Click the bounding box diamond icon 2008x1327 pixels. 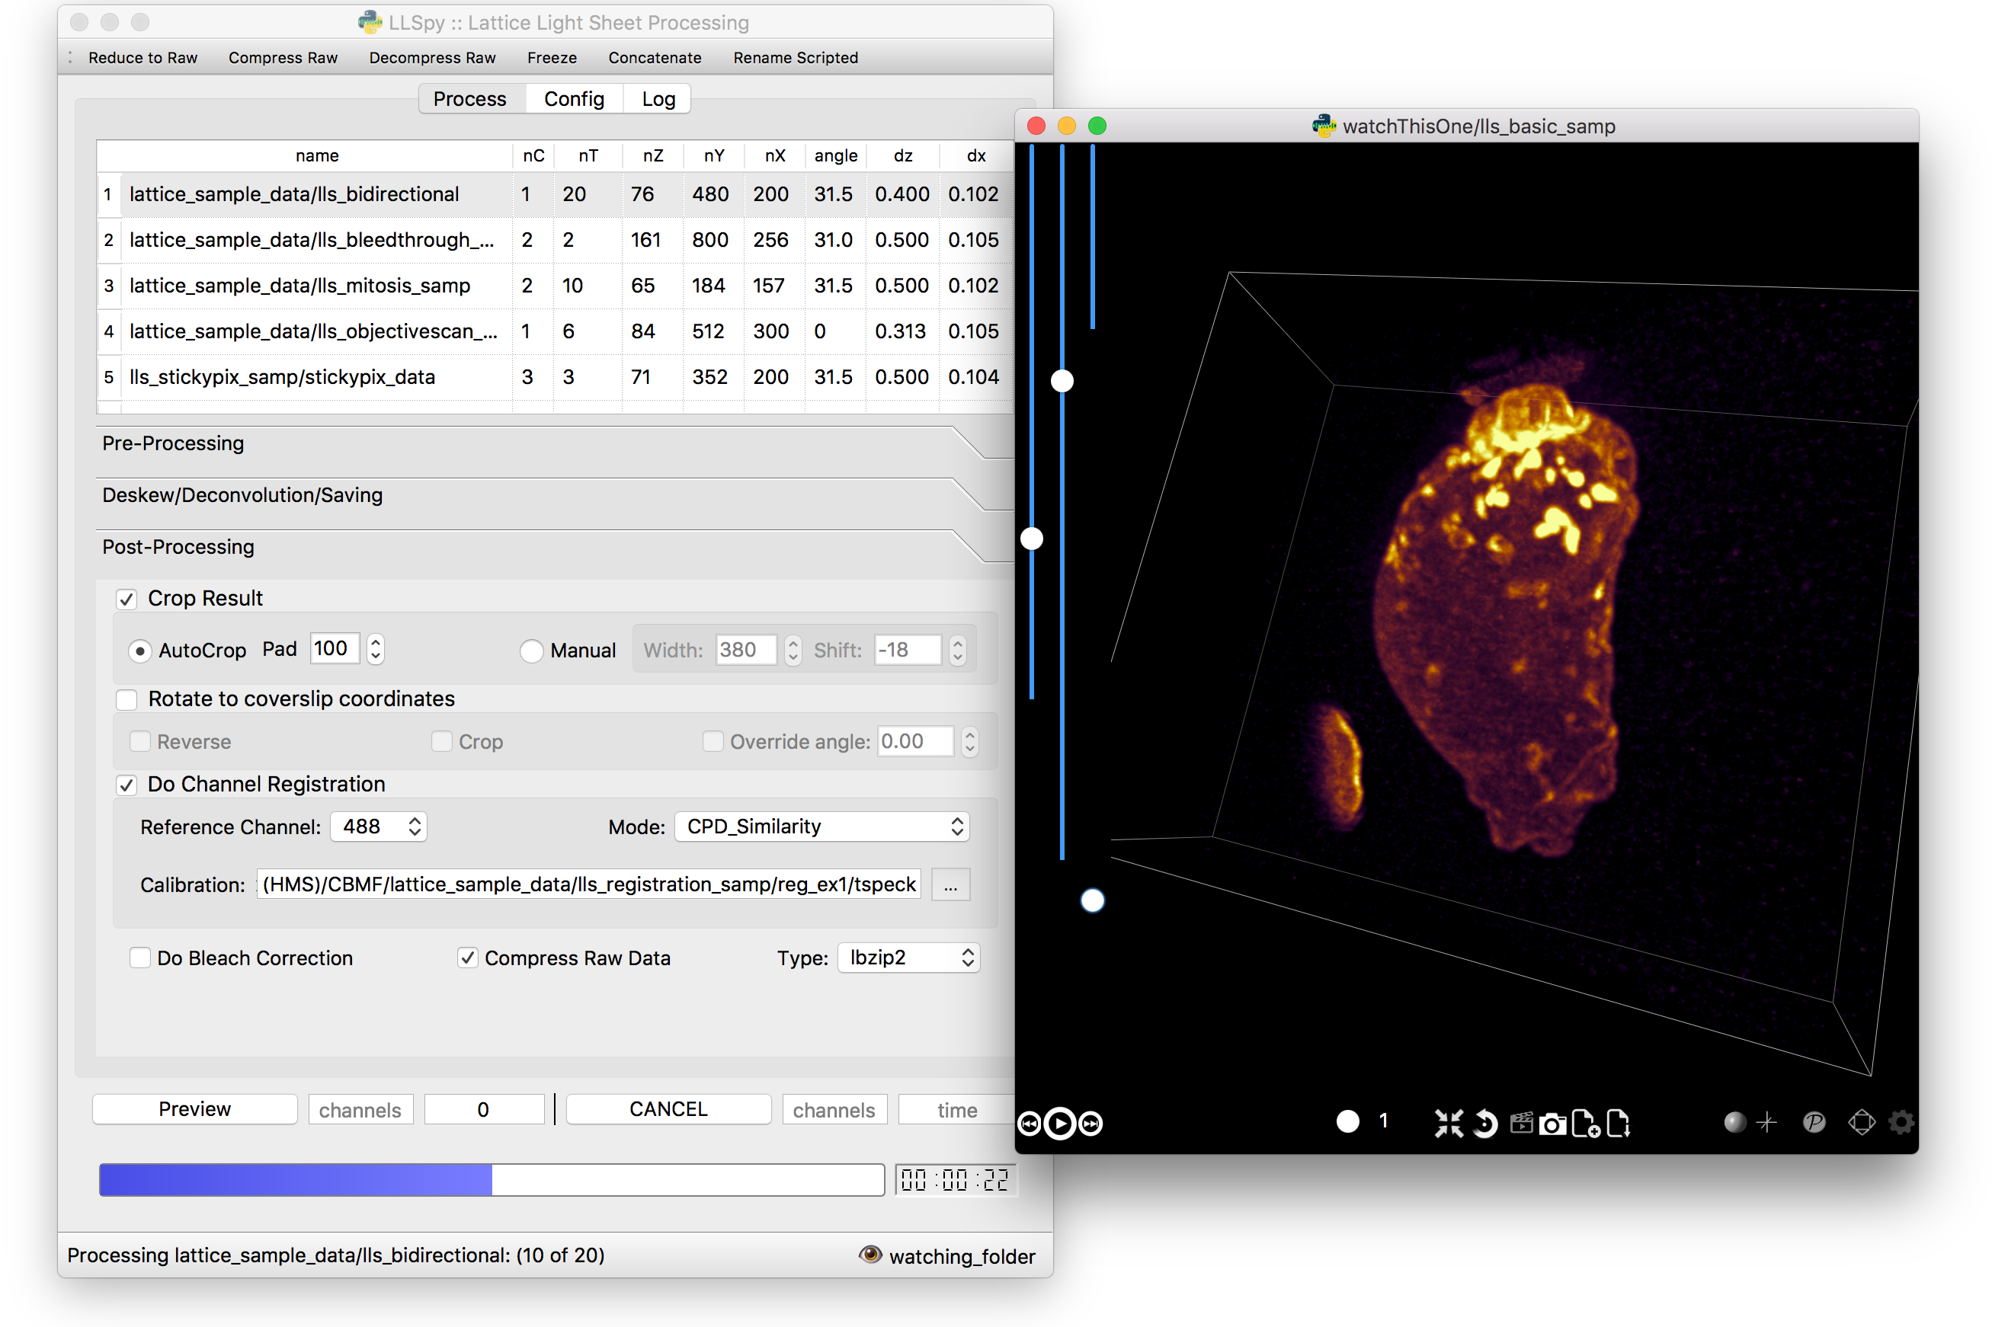1861,1123
